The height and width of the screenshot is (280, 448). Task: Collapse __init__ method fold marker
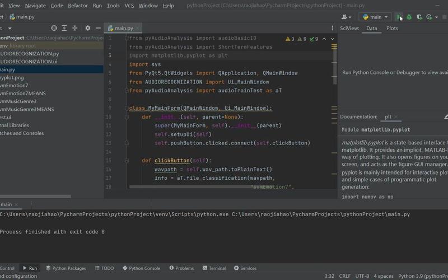click(127, 117)
